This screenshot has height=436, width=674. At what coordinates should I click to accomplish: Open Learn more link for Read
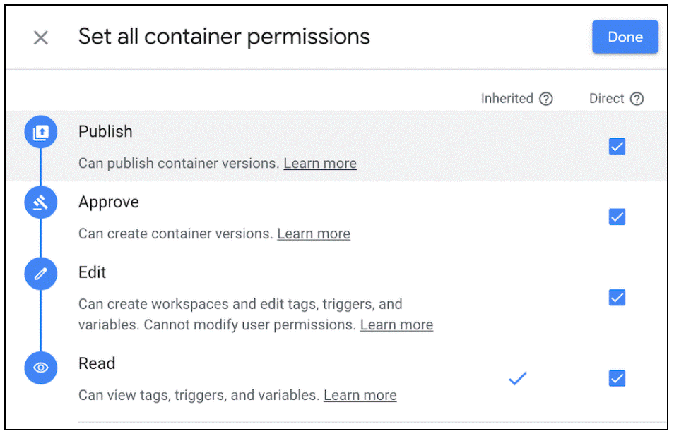coord(360,395)
